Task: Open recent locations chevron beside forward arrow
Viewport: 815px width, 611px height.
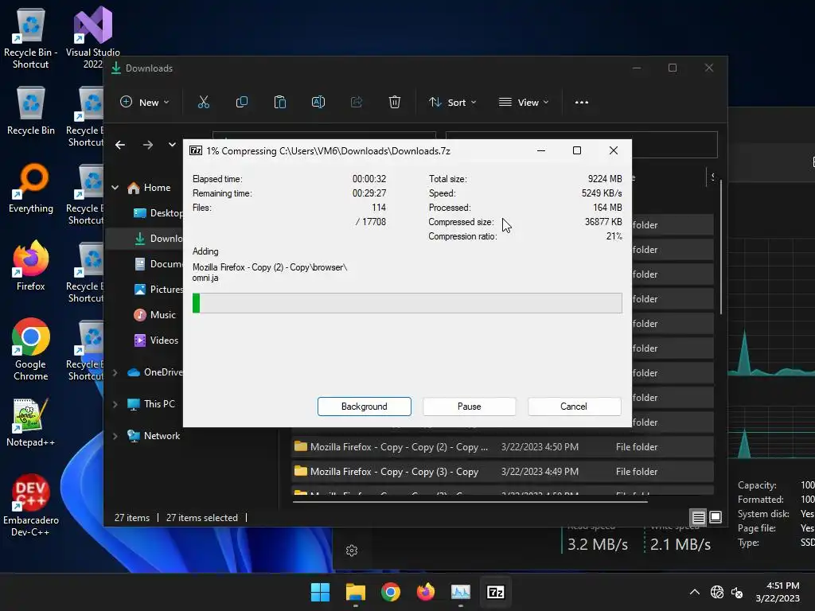Action: (x=172, y=145)
